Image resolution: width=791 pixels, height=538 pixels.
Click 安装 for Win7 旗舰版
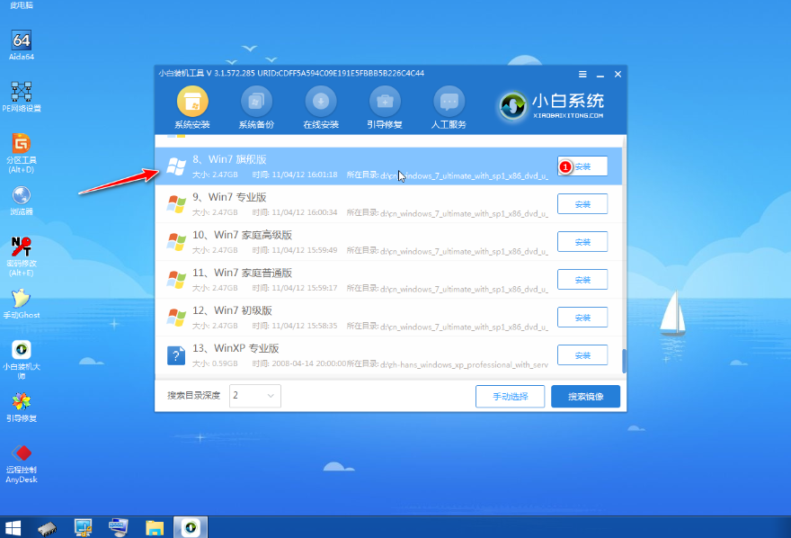click(582, 166)
